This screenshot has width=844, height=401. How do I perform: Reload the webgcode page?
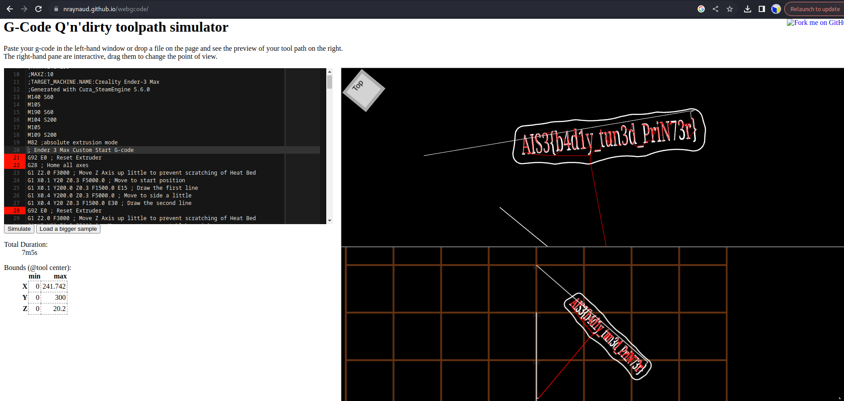(38, 9)
